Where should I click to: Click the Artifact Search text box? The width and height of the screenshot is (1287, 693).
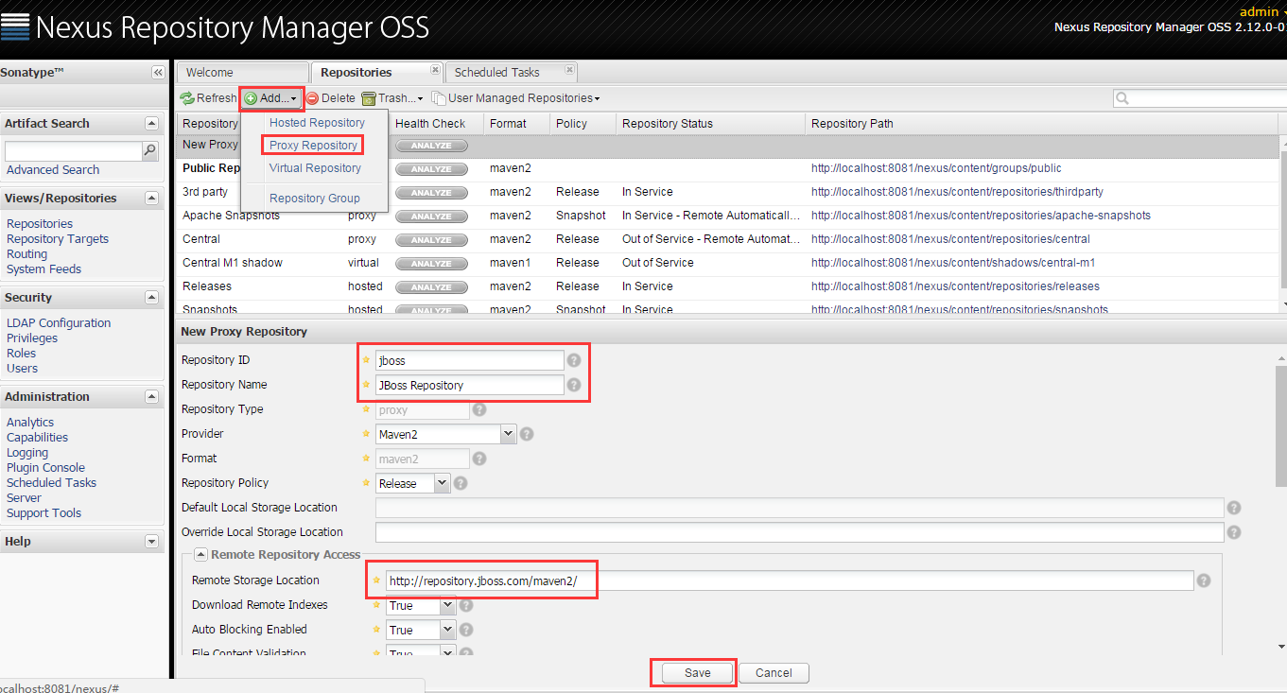tap(73, 151)
